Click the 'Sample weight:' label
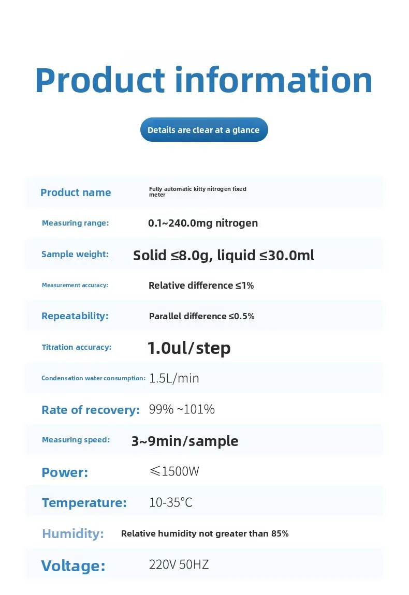409x595 pixels. click(75, 254)
